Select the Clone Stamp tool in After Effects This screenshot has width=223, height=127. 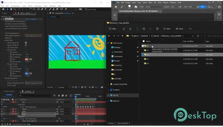(54, 9)
